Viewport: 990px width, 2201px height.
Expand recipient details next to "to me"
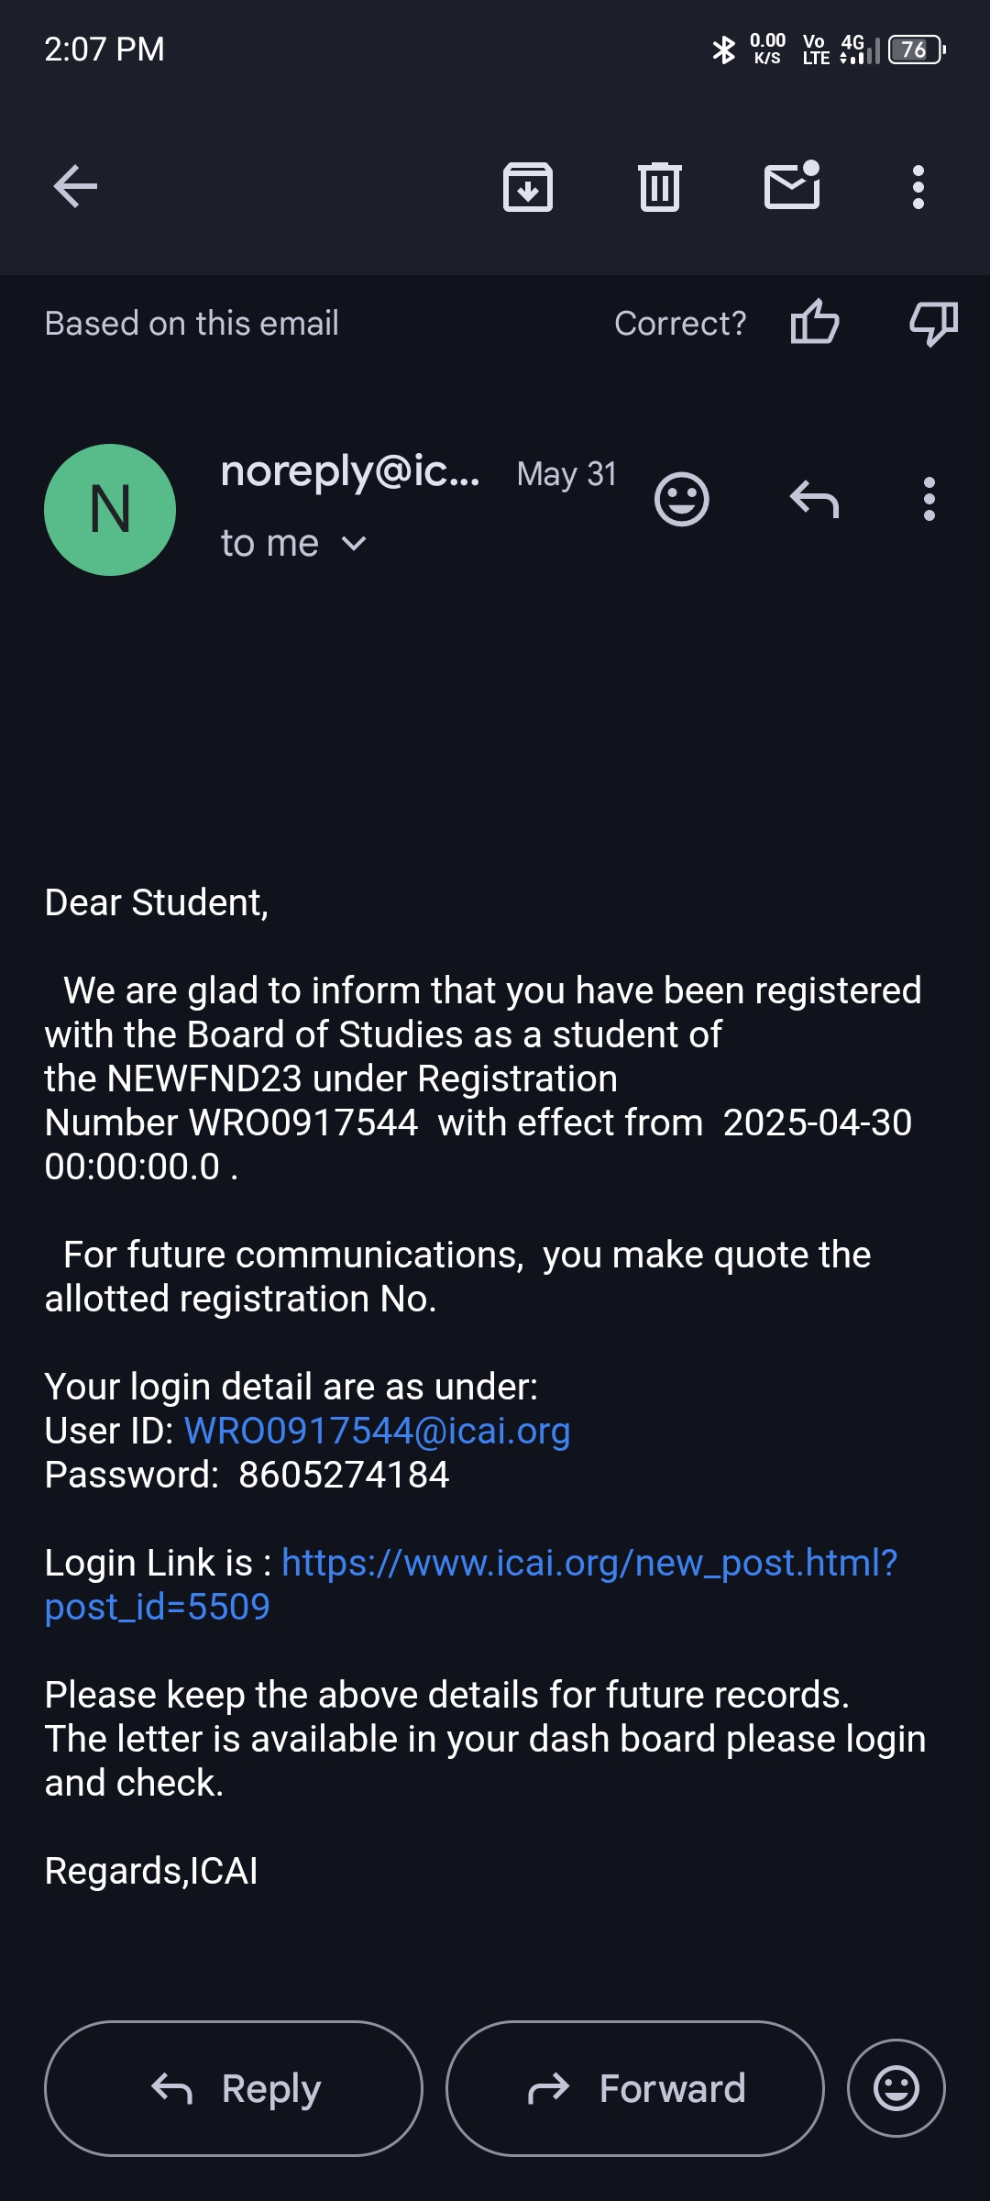(354, 544)
